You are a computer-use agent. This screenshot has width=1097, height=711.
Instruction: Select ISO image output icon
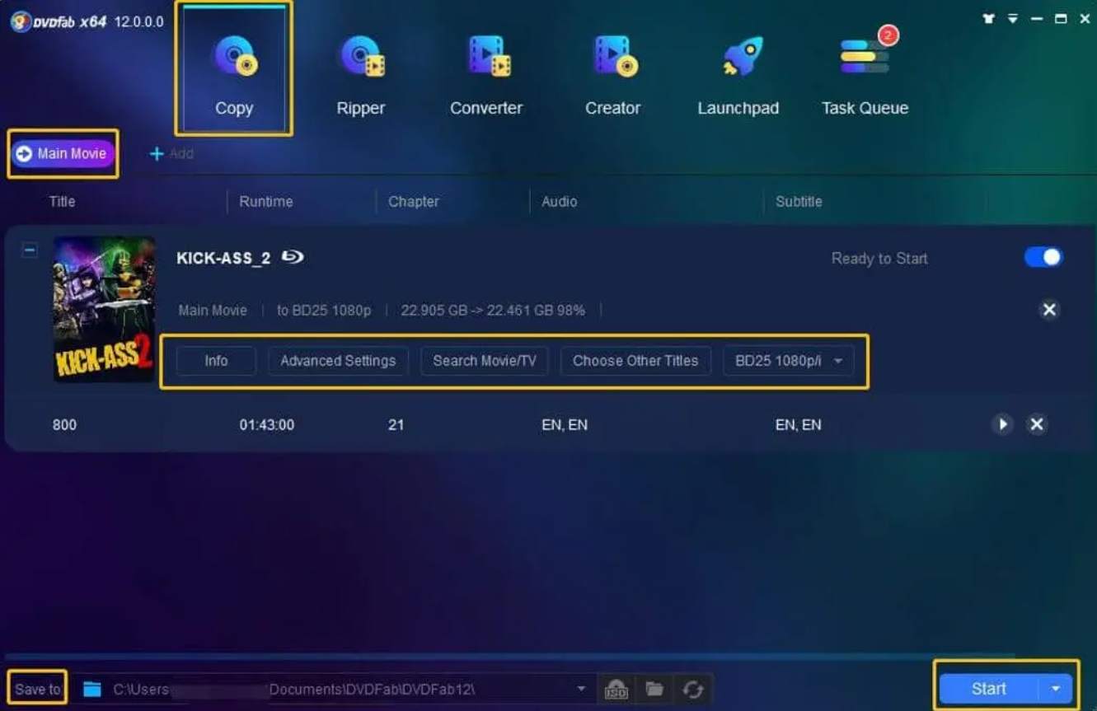pyautogui.click(x=616, y=689)
